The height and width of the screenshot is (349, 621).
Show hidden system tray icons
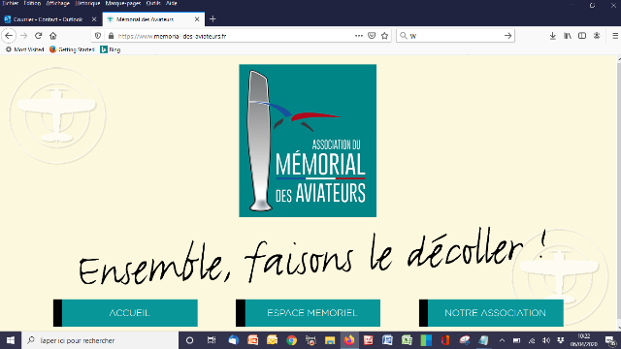502,340
